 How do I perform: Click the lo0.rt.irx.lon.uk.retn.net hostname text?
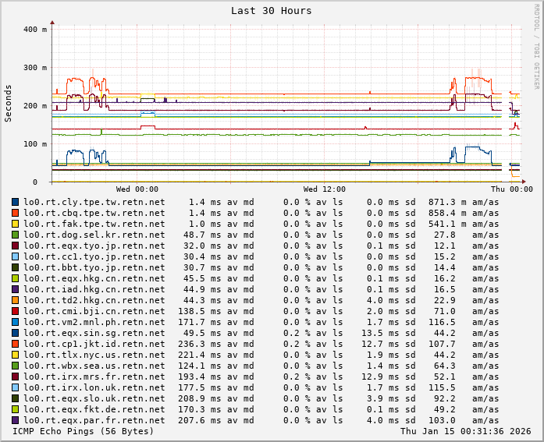tap(94, 387)
